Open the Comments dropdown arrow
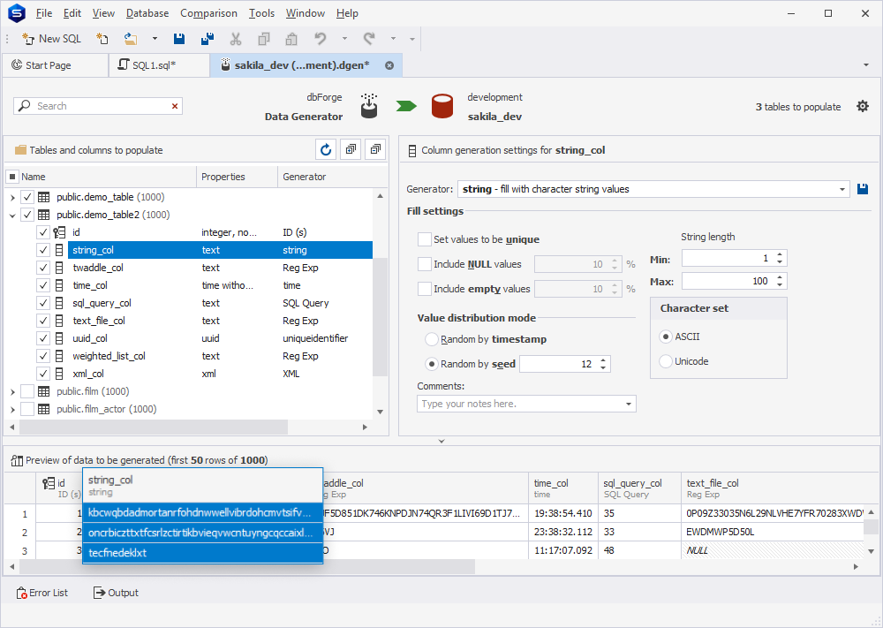This screenshot has height=628, width=883. 629,404
